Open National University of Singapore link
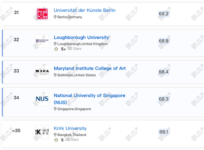 coord(89,99)
